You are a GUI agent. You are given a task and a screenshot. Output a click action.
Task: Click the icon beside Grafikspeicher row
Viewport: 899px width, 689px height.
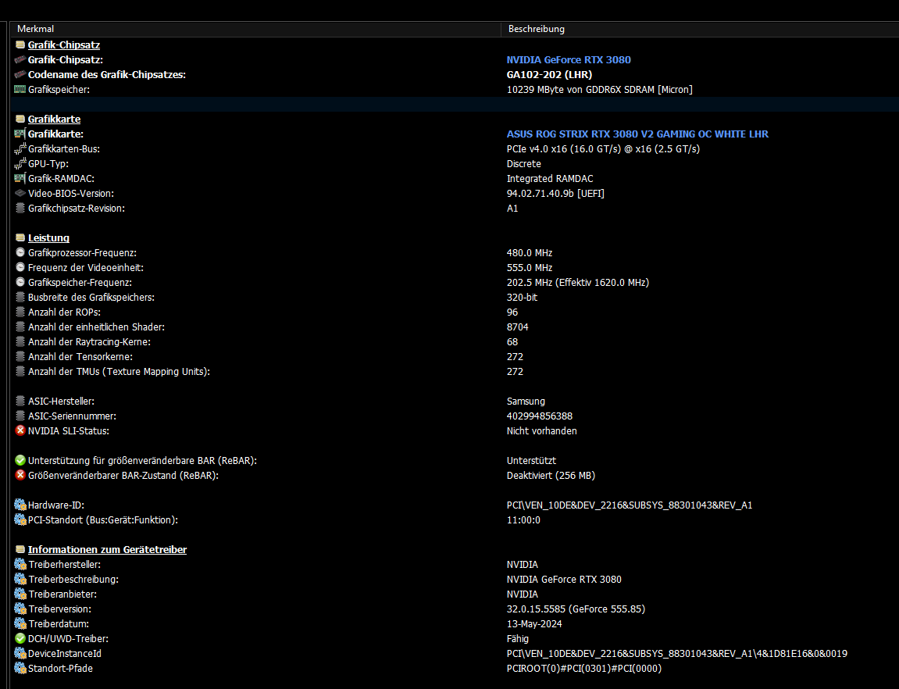(20, 89)
